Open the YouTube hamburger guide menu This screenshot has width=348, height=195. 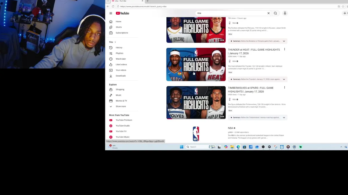[111, 13]
